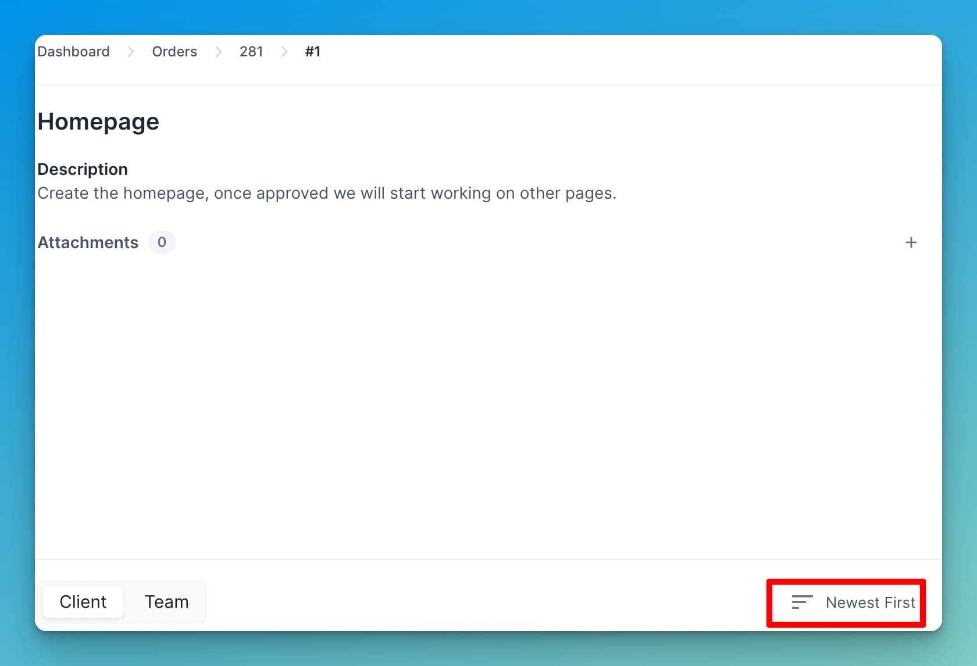Click the Description heading

(x=83, y=169)
